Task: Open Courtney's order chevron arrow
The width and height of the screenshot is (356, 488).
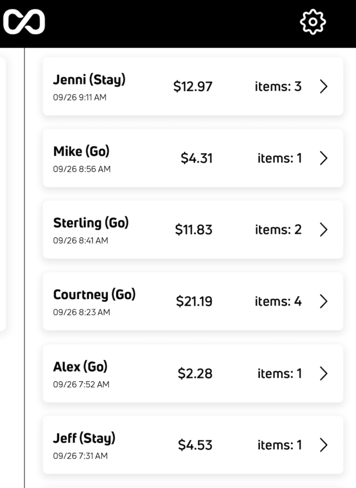Action: [x=324, y=302]
